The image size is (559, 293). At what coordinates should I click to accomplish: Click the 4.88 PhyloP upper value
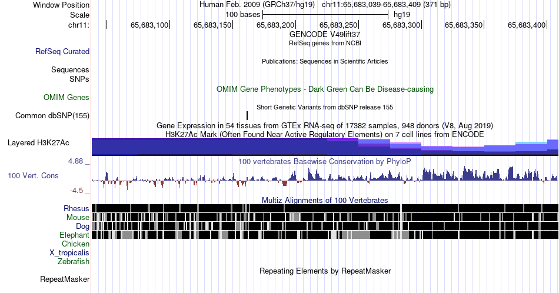point(75,161)
